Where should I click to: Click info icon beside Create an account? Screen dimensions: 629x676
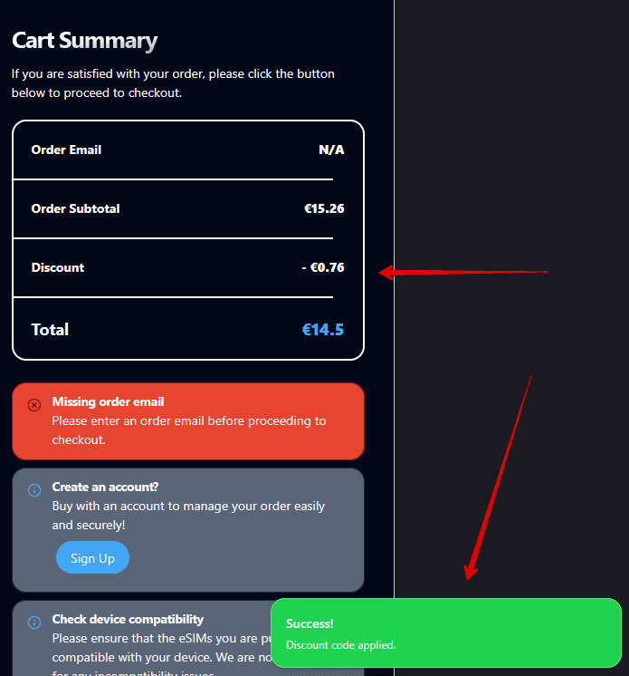coord(34,490)
